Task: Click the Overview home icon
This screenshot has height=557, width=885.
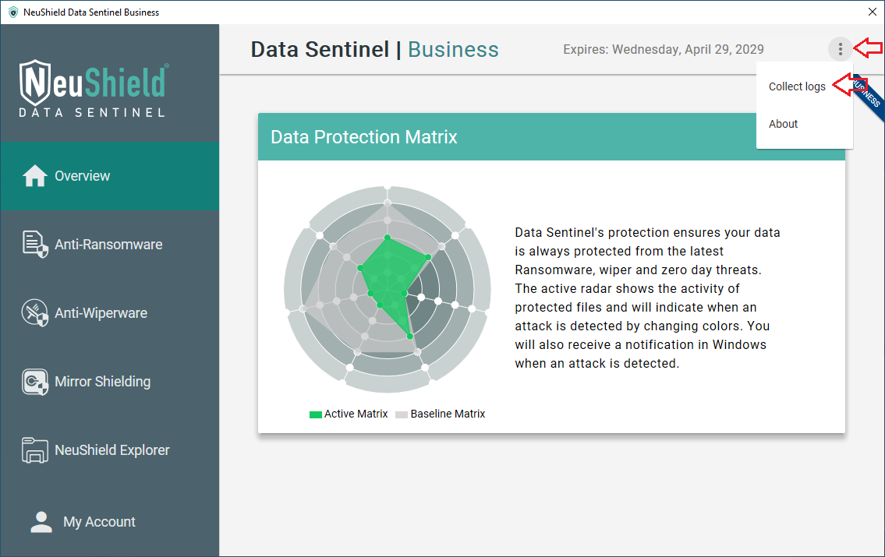Action: coord(35,175)
